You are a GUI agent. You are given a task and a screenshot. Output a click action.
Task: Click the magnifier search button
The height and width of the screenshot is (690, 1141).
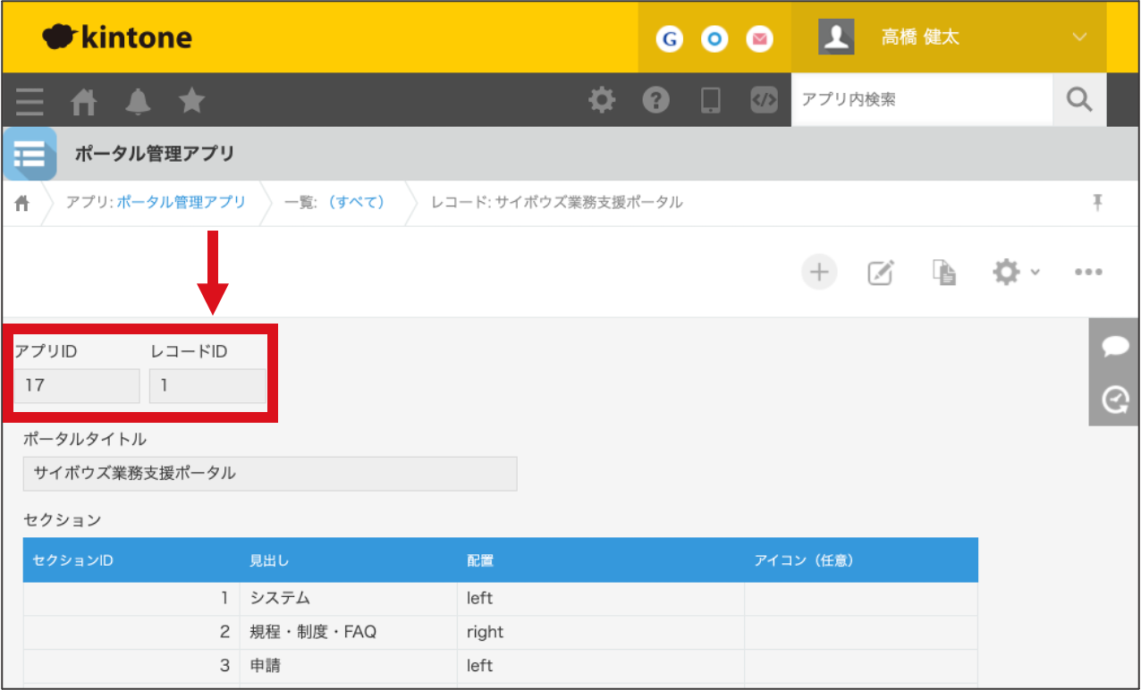1079,99
